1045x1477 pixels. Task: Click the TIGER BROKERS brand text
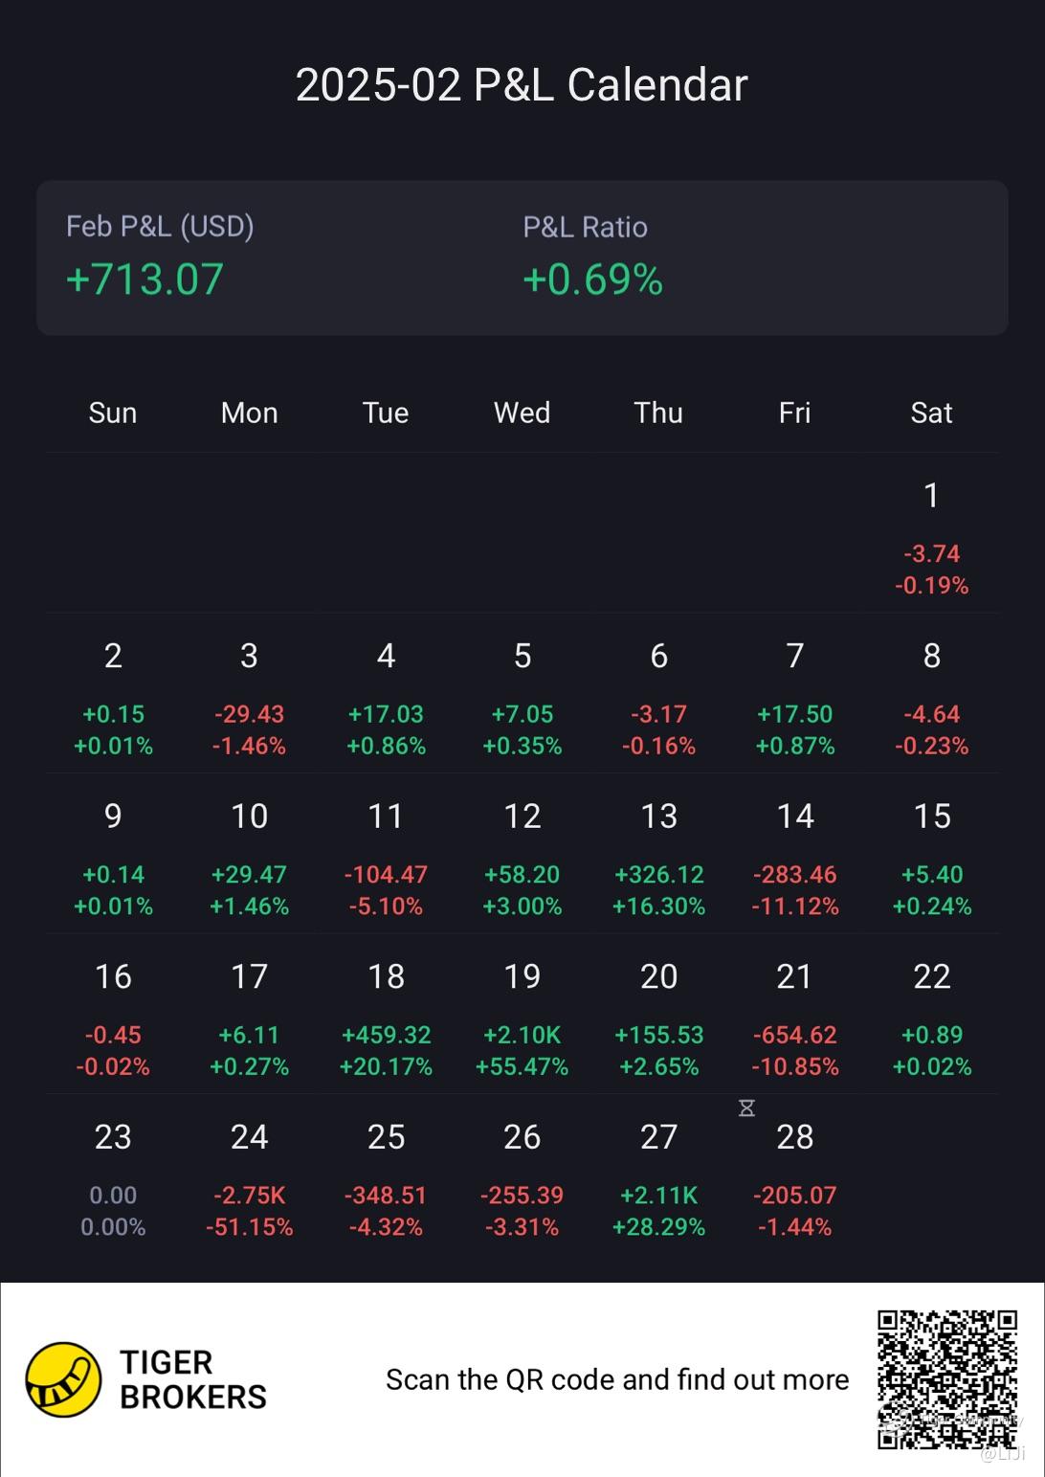pyautogui.click(x=192, y=1379)
